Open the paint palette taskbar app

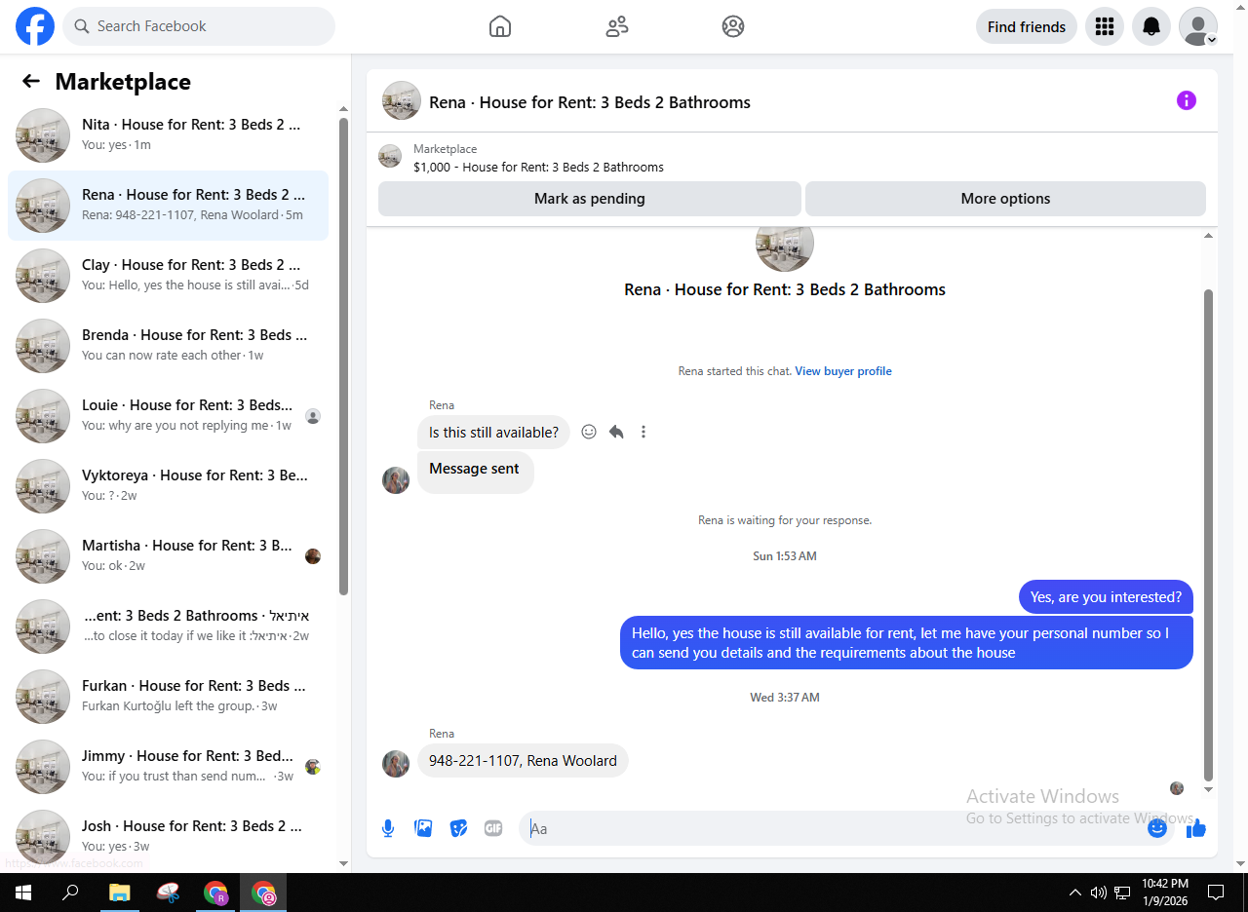pyautogui.click(x=168, y=892)
